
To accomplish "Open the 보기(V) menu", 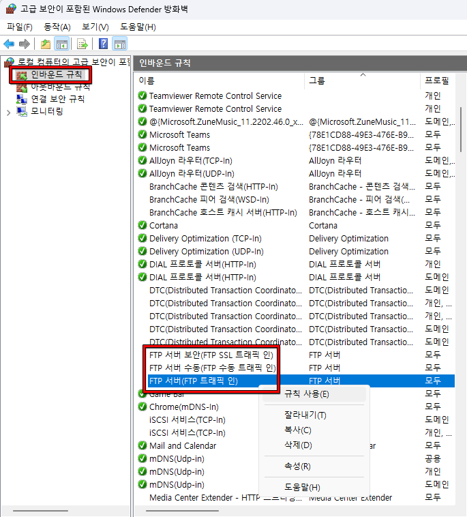I will click(x=95, y=27).
